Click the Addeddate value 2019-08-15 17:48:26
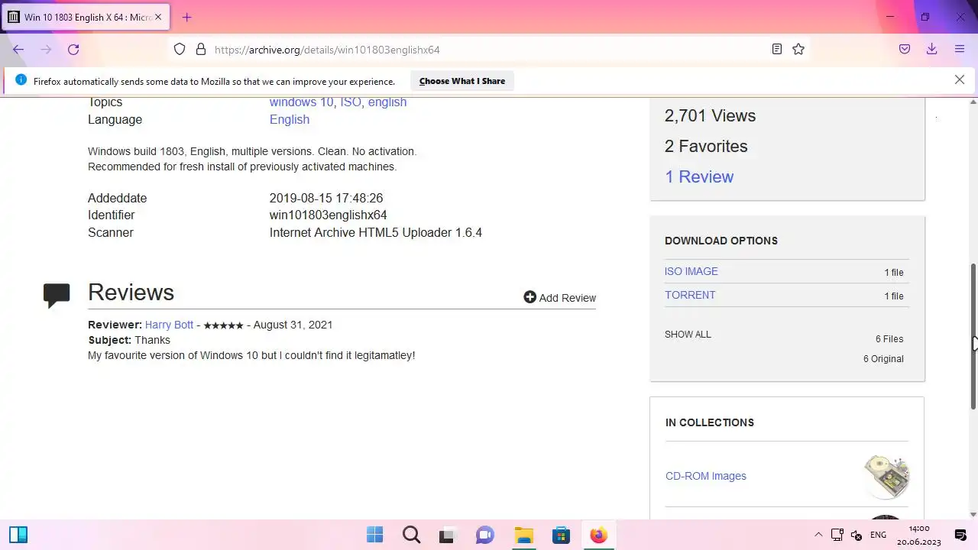The width and height of the screenshot is (978, 550). click(326, 198)
